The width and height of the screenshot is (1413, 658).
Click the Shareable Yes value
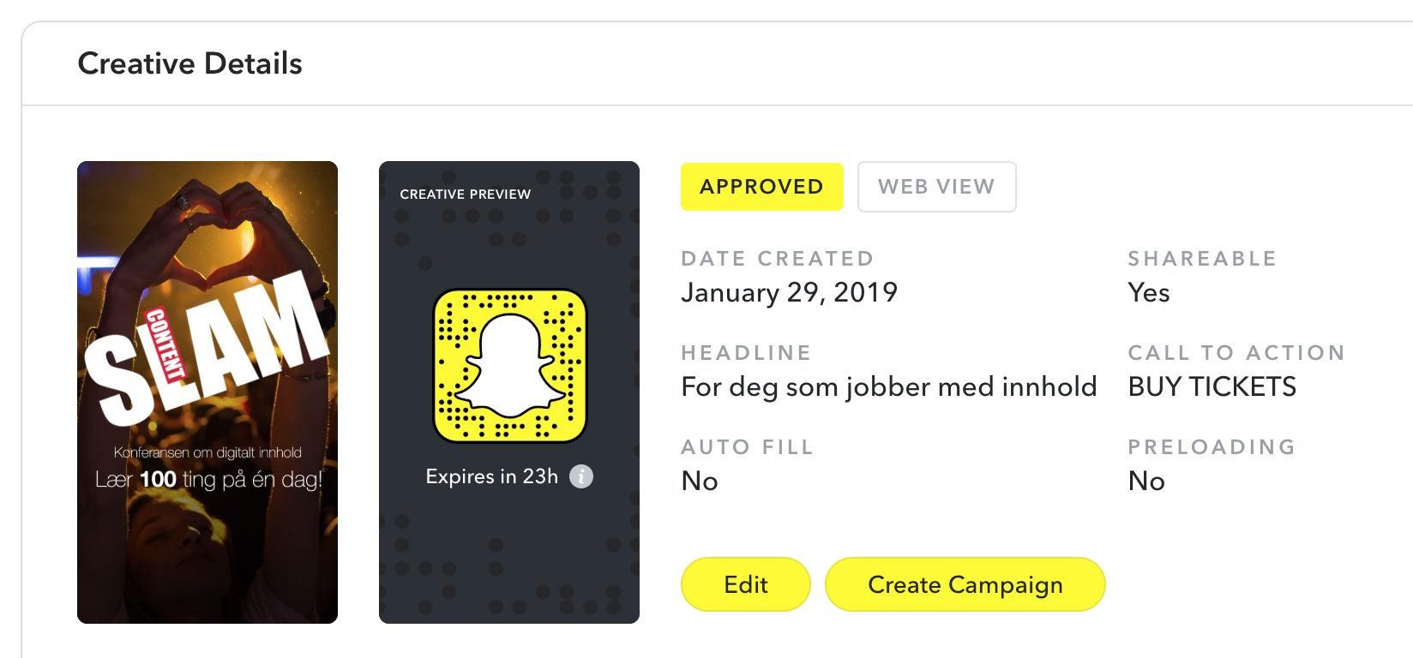point(1149,292)
